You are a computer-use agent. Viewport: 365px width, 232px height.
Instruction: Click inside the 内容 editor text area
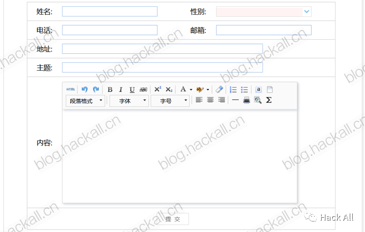tap(179, 156)
